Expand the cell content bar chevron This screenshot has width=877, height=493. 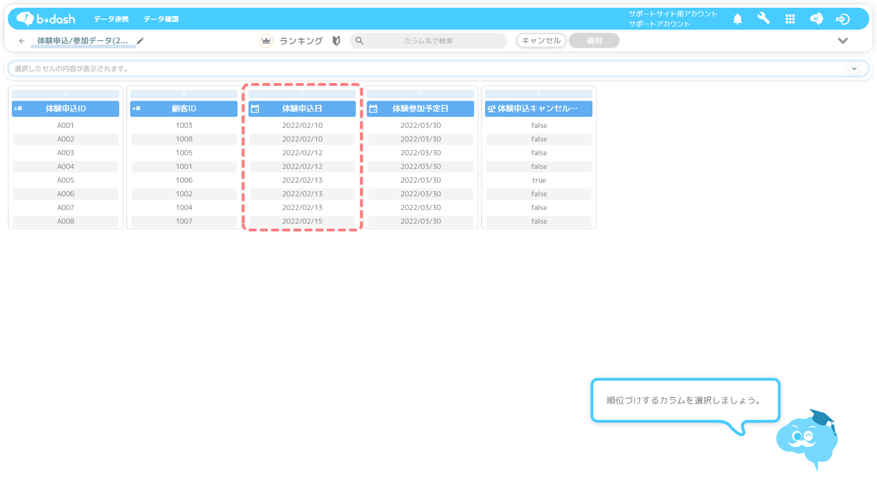854,69
